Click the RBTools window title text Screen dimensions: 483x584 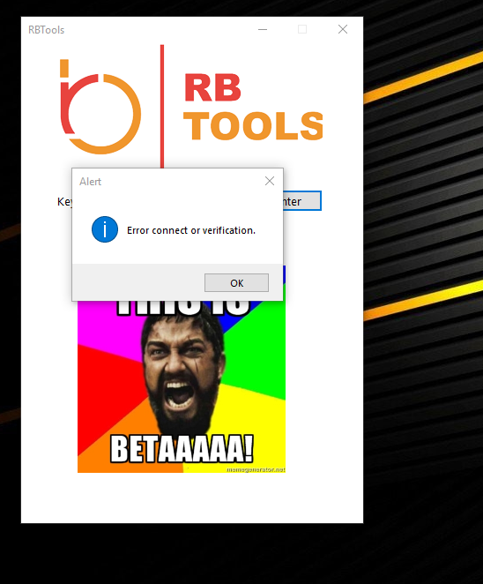click(x=46, y=30)
